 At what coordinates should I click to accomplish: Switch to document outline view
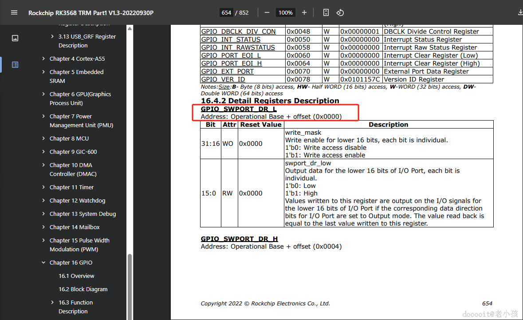pos(15,65)
